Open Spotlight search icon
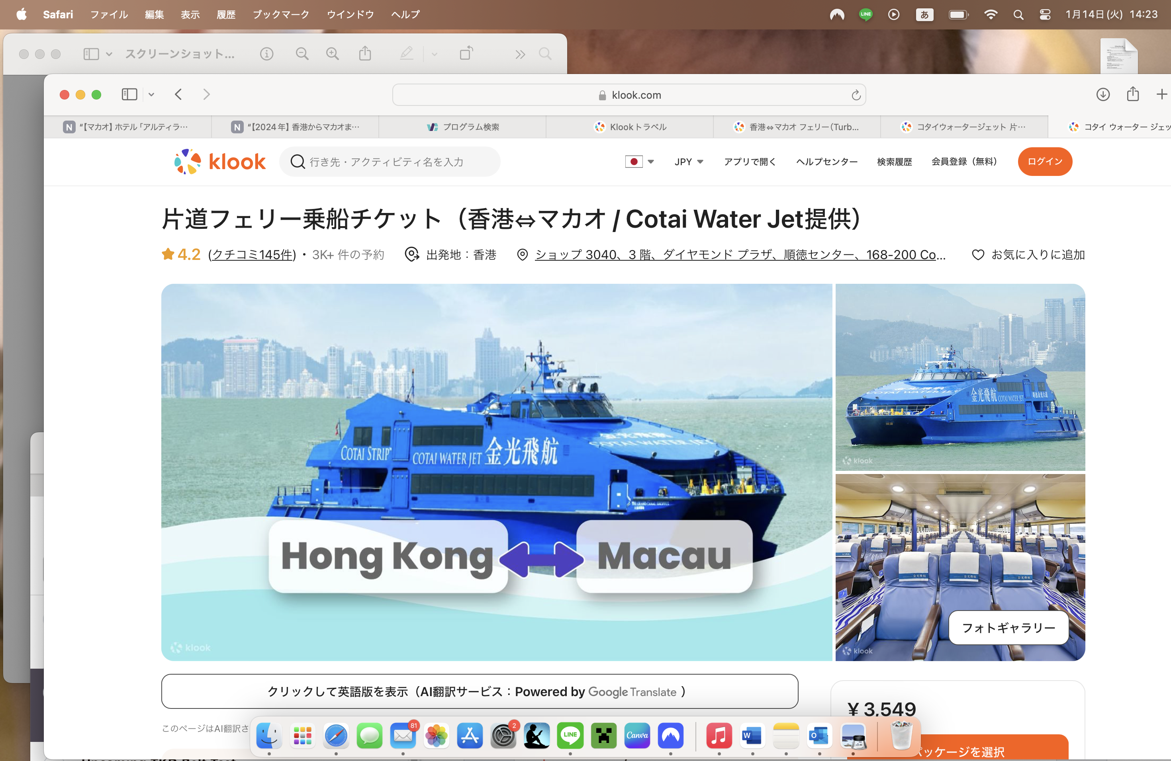The height and width of the screenshot is (761, 1171). coord(1018,15)
